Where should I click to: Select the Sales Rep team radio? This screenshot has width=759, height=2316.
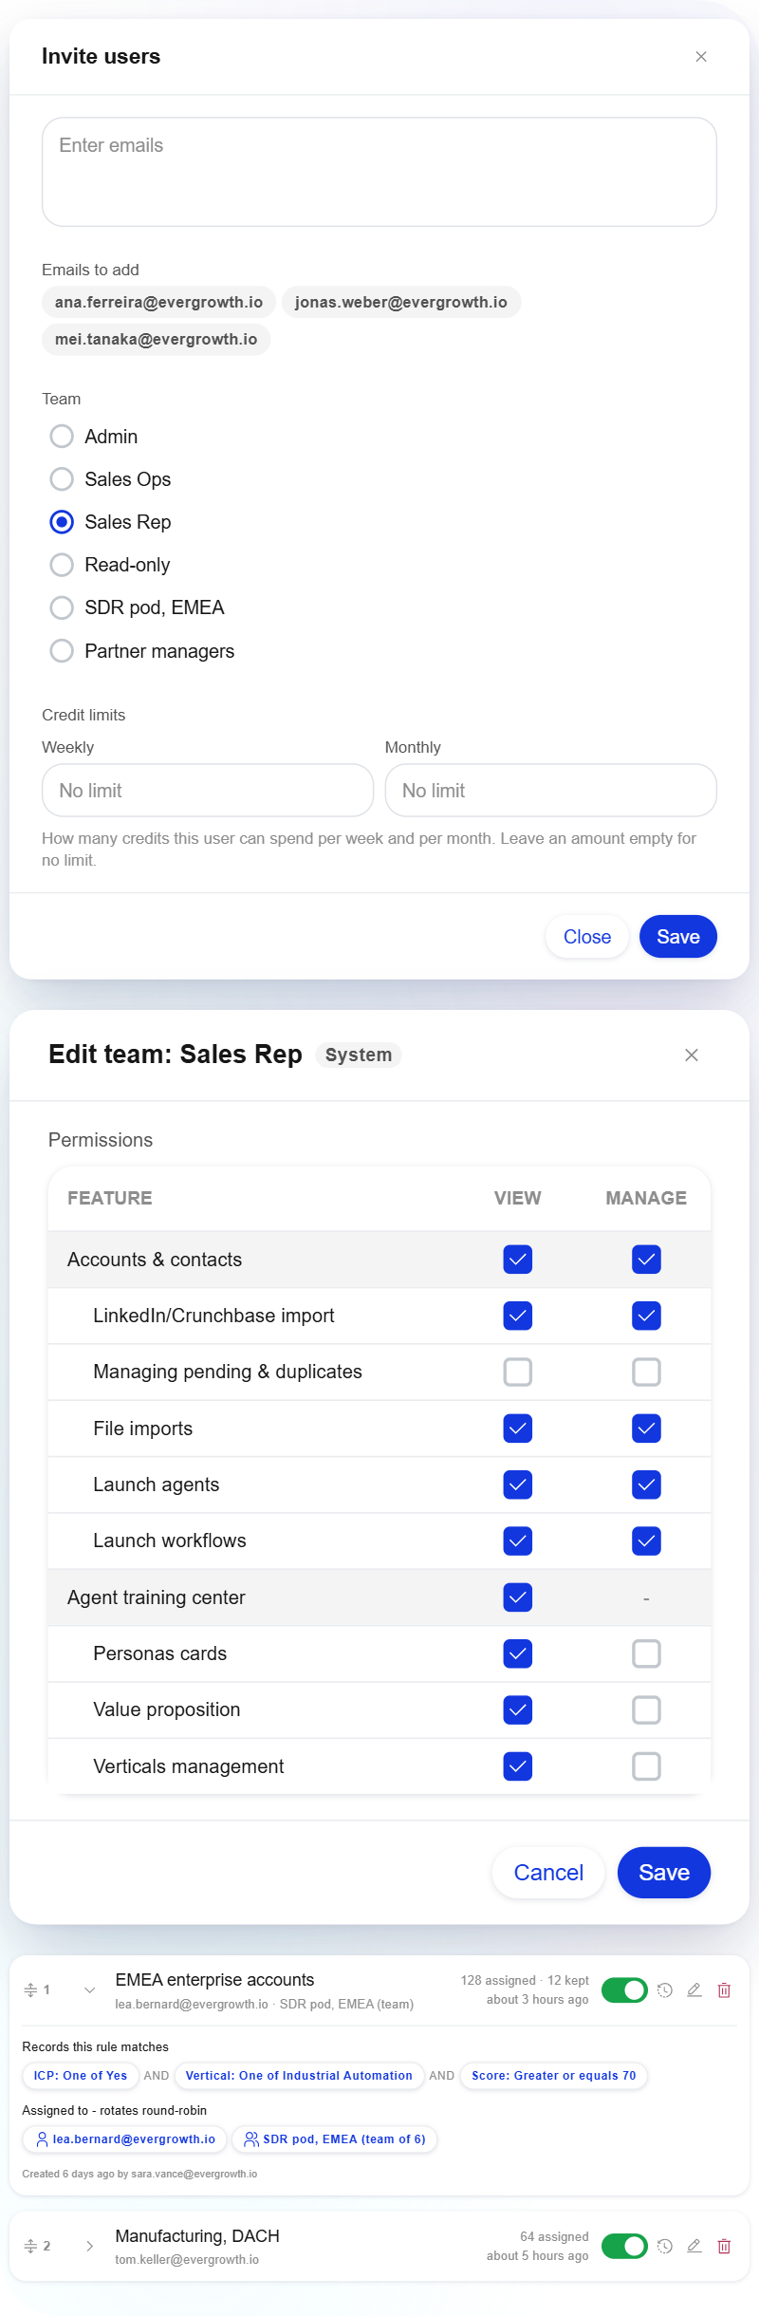62,522
